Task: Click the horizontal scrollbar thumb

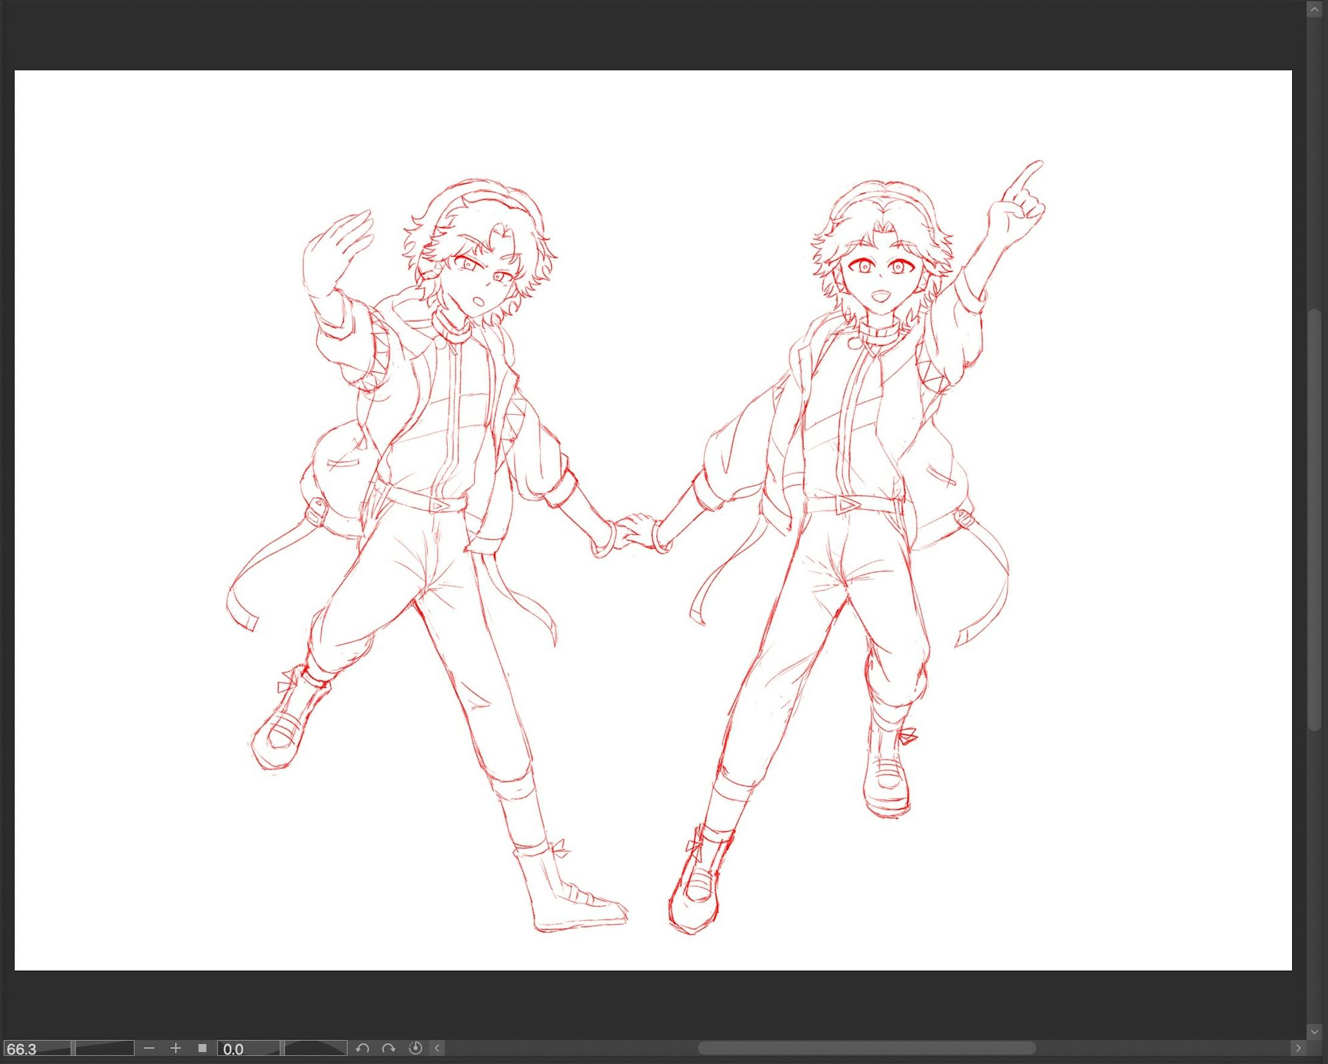Action: click(866, 1048)
